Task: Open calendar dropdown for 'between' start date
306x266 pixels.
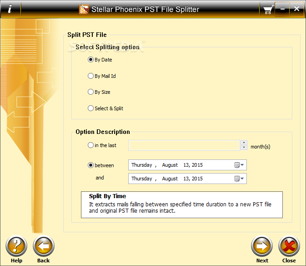Action: (239, 165)
